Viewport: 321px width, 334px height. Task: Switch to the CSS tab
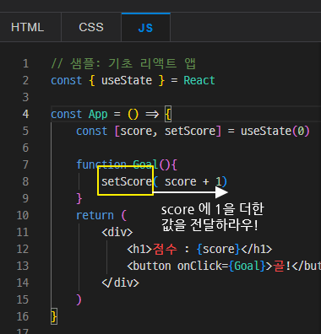[x=91, y=27]
